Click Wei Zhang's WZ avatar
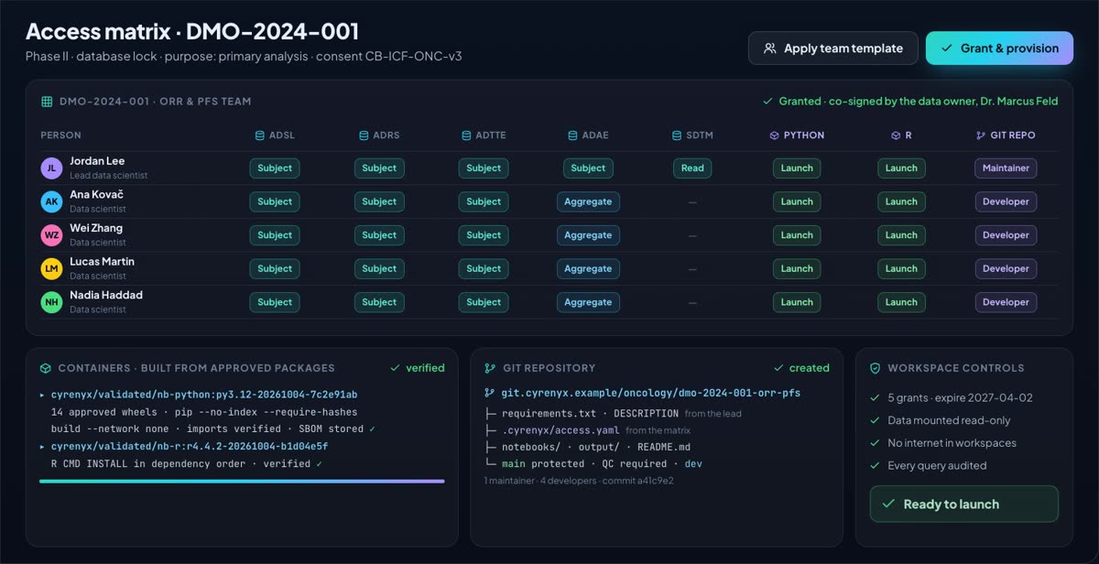The width and height of the screenshot is (1099, 564). pos(51,235)
